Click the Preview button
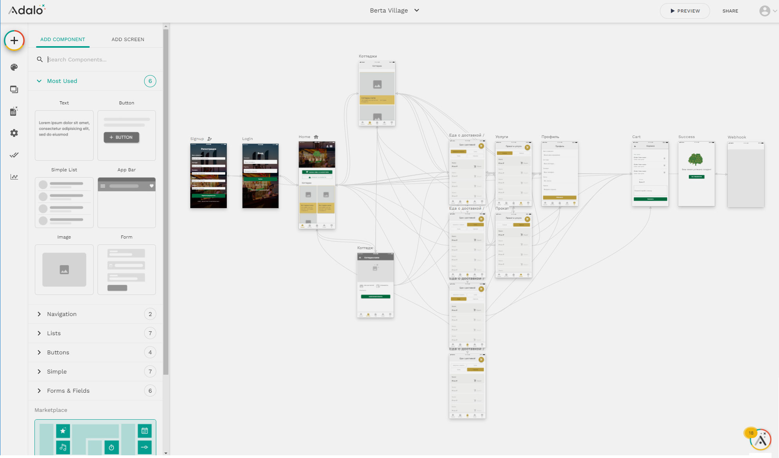Screen dimensions: 779x458 (x=685, y=11)
